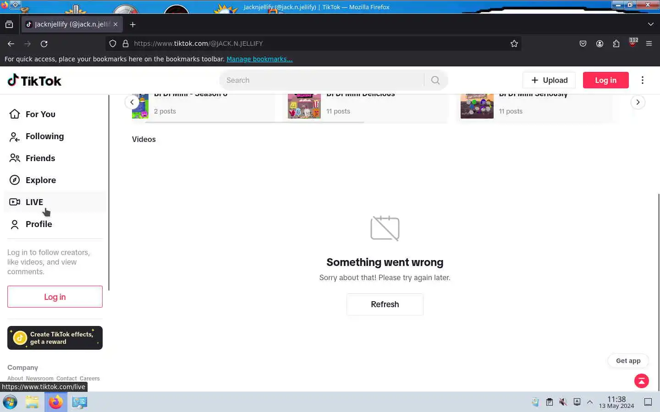Click the Videos heading
This screenshot has height=412, width=660.
tap(144, 139)
